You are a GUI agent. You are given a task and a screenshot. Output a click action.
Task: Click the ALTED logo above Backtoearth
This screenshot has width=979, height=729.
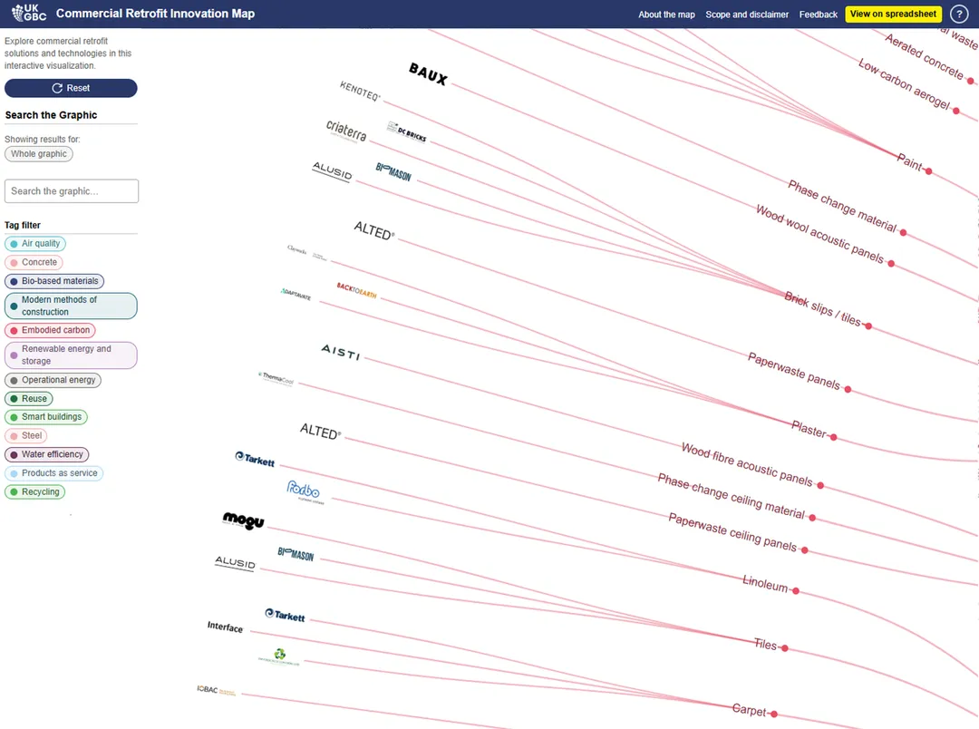[373, 230]
